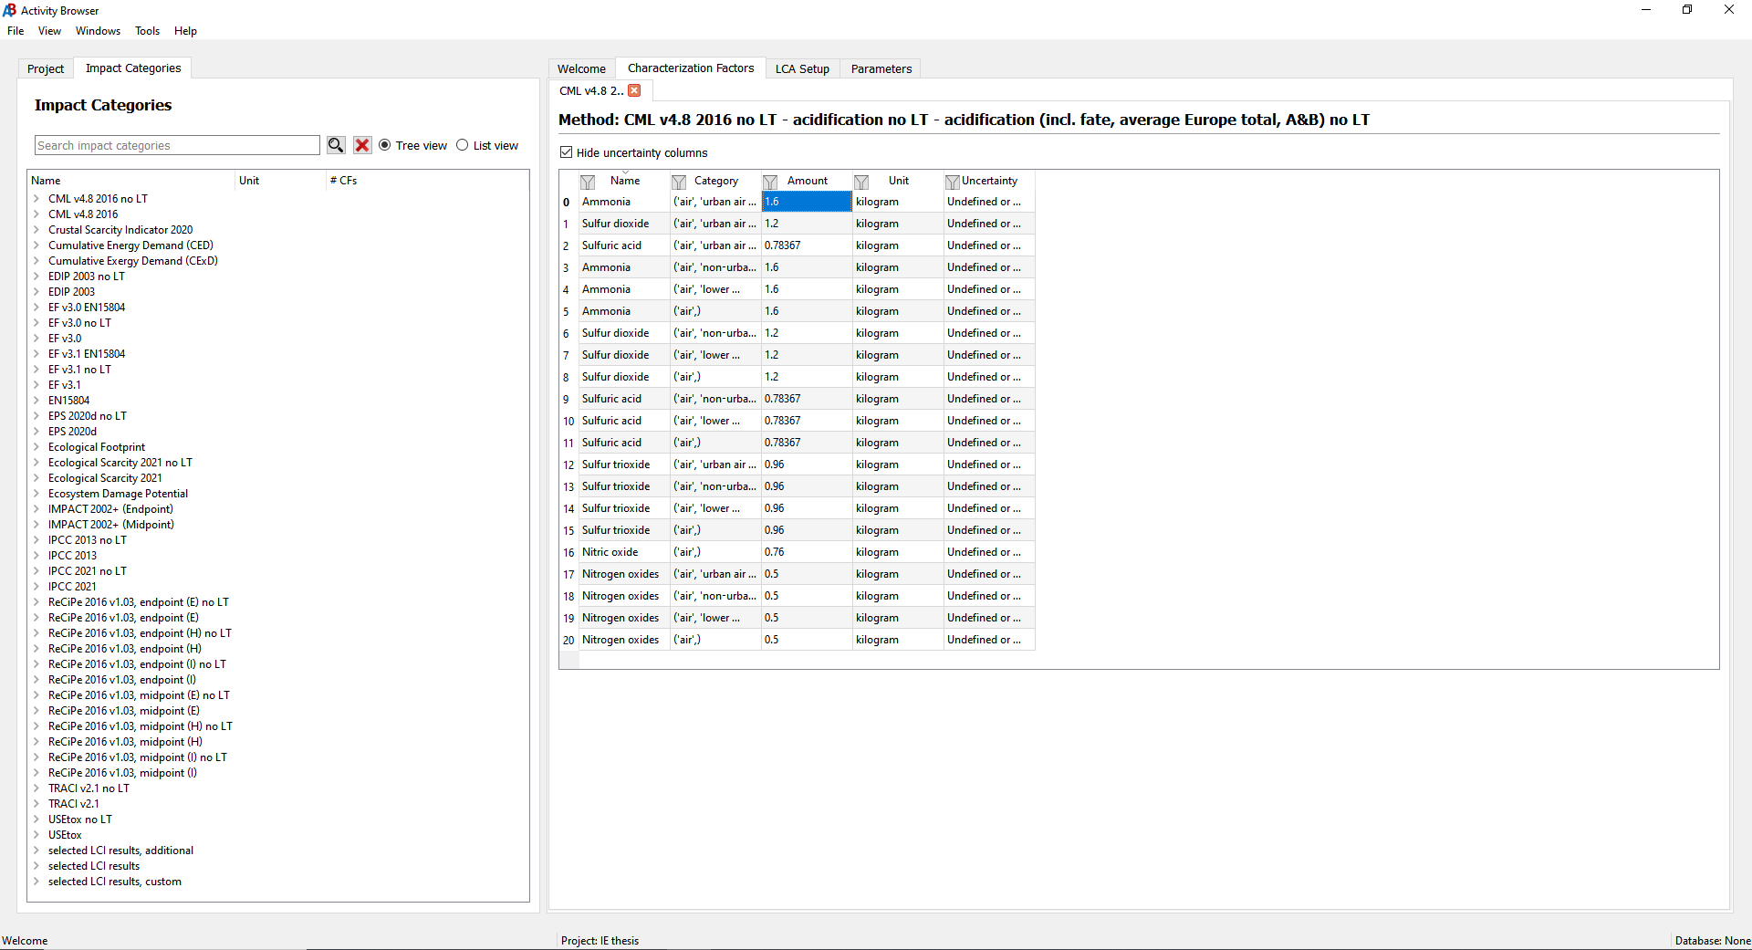Viewport: 1752px width, 950px height.
Task: Open the filter icon on Name column
Action: click(588, 182)
